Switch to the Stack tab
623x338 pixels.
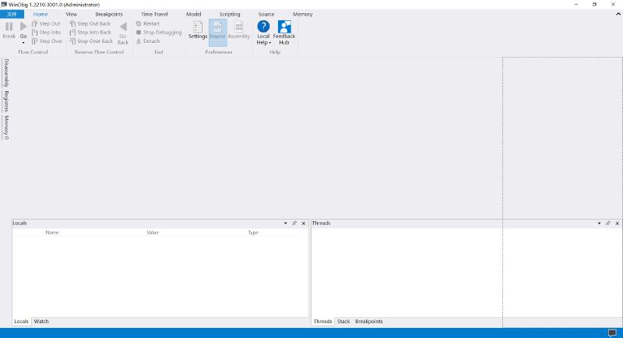coord(343,322)
